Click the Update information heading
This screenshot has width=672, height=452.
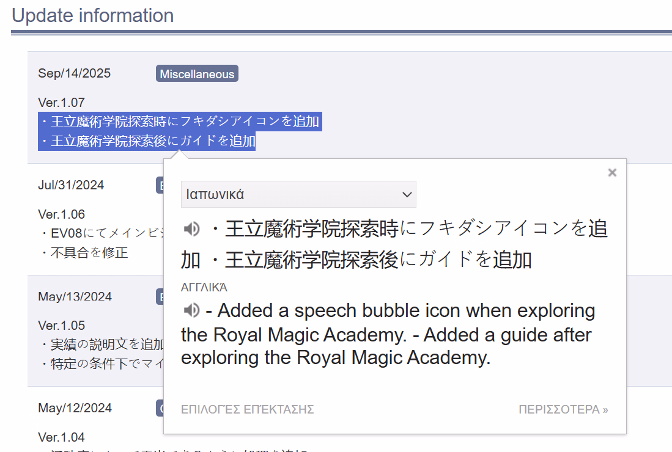pyautogui.click(x=93, y=15)
